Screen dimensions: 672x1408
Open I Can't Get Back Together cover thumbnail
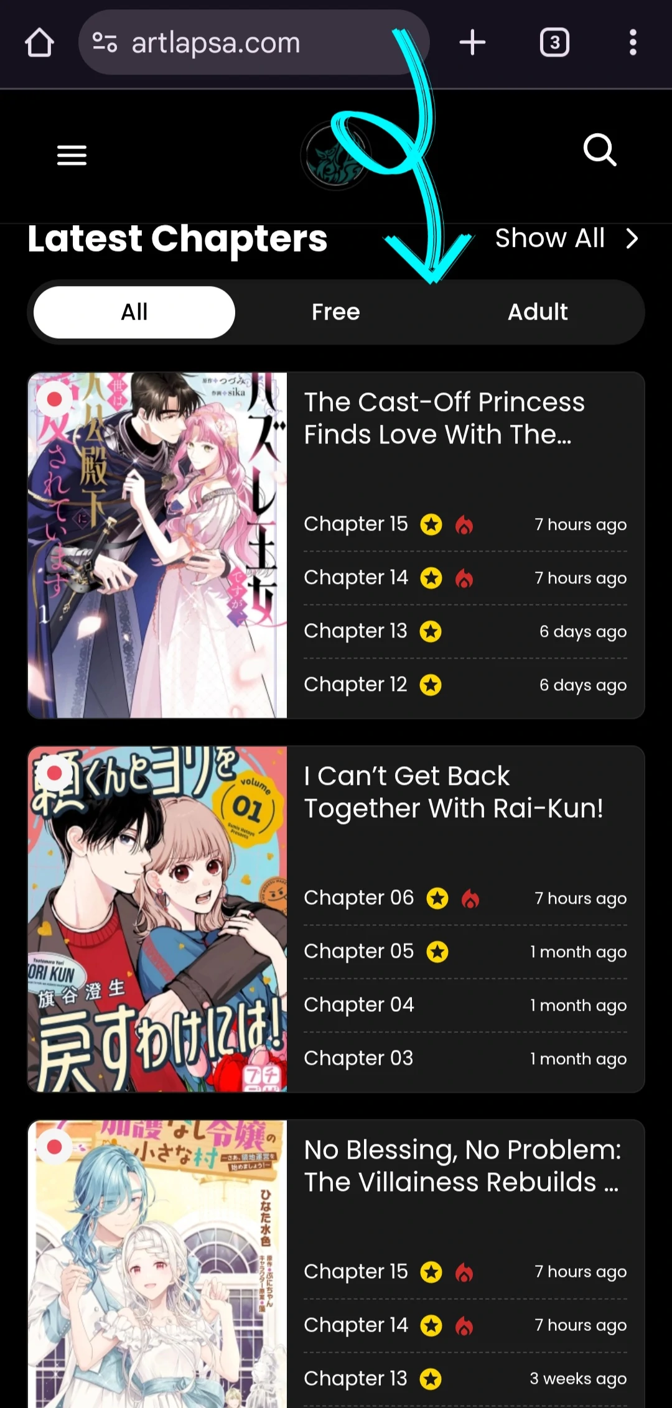point(157,919)
